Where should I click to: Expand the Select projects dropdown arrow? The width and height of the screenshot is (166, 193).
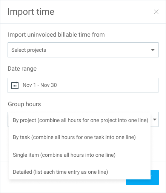point(153,50)
